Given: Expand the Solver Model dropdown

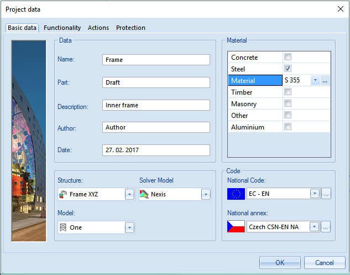Looking at the screenshot, I should (206, 194).
